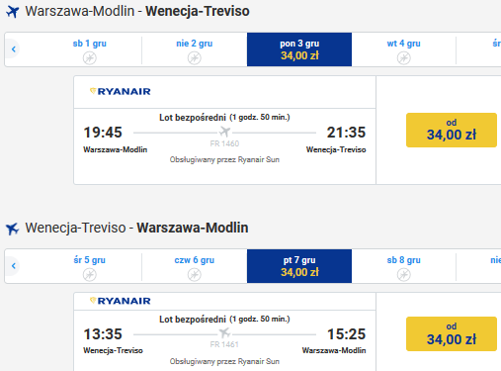The width and height of the screenshot is (501, 371).
Task: Click no-flight icon under nie 2 gru
Action: click(195, 58)
